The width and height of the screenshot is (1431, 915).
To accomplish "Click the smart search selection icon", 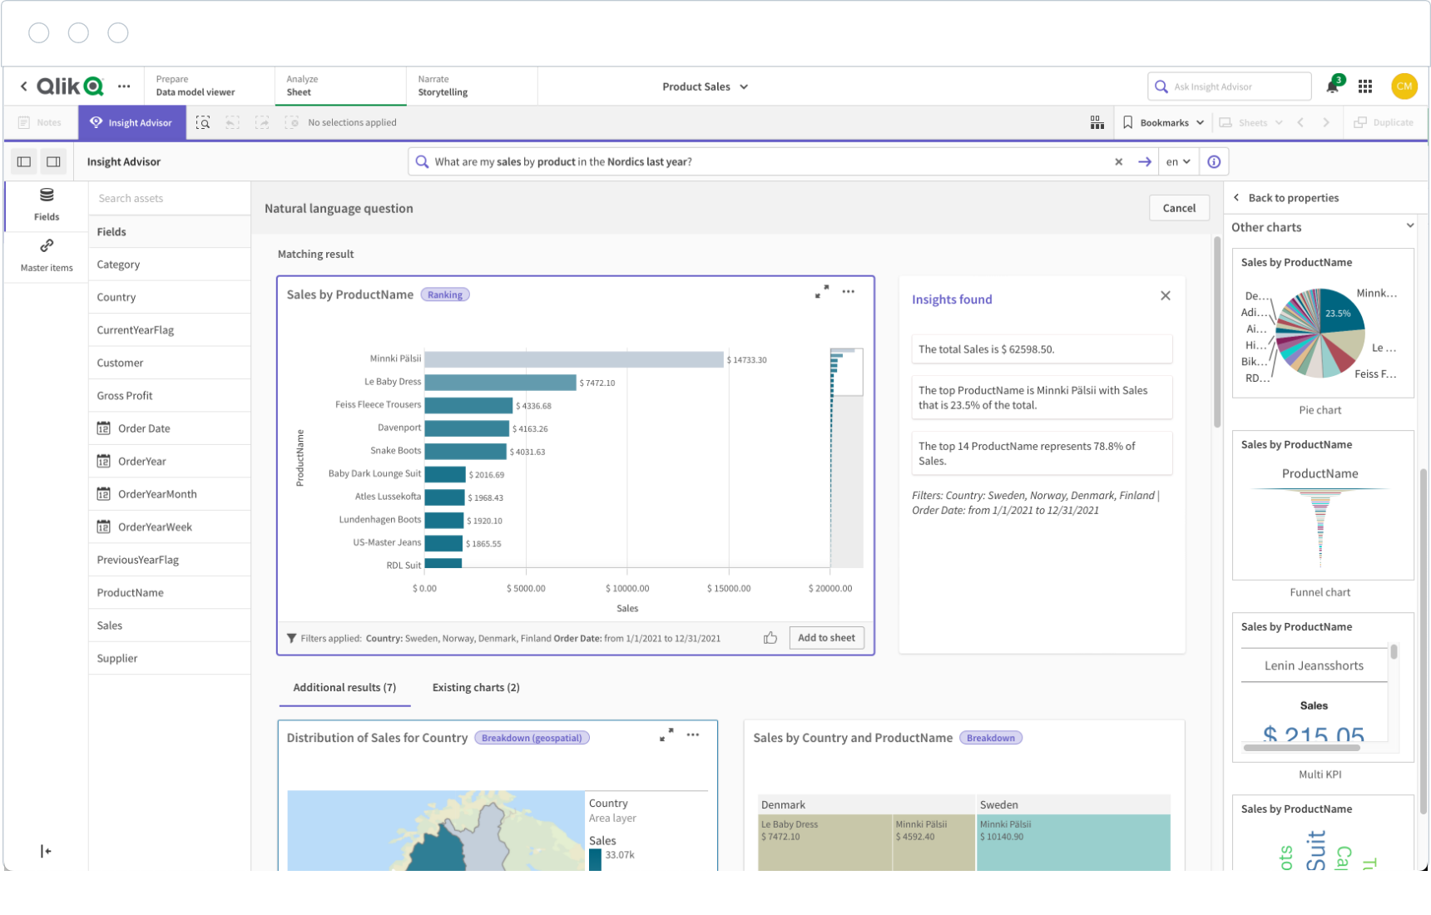I will pos(203,122).
